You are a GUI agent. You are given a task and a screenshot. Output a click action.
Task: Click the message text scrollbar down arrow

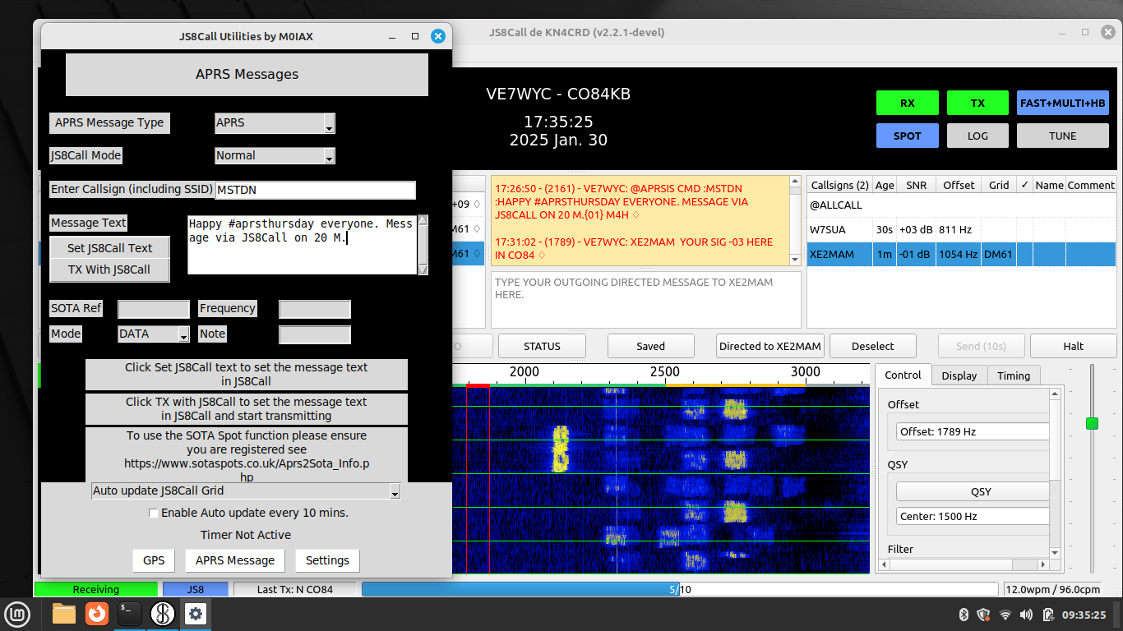pyautogui.click(x=423, y=269)
